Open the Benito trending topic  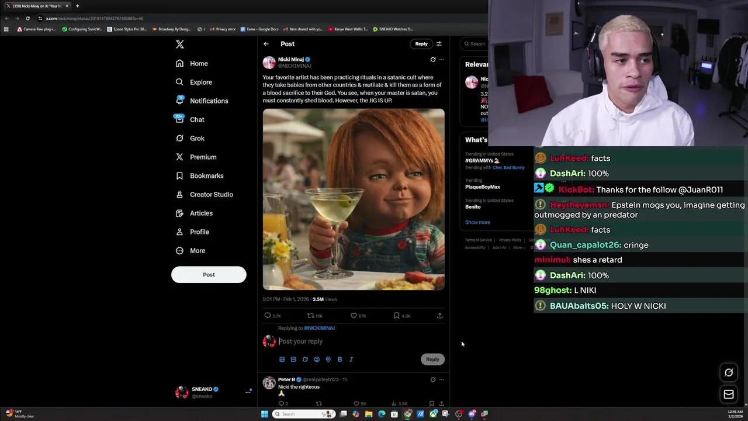pyautogui.click(x=473, y=207)
